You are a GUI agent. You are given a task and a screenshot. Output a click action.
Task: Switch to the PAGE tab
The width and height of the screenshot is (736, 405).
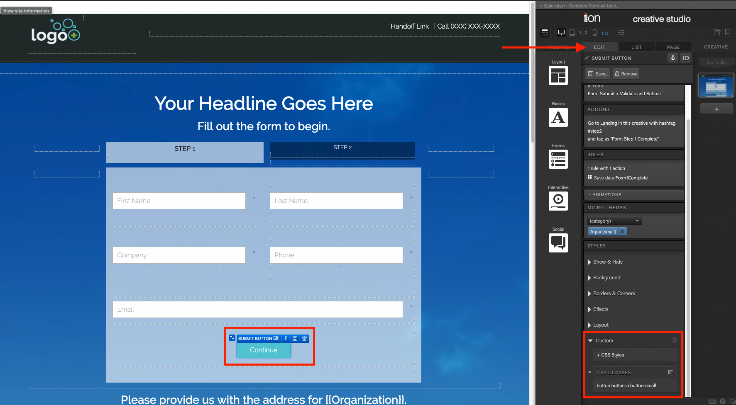[x=673, y=47]
